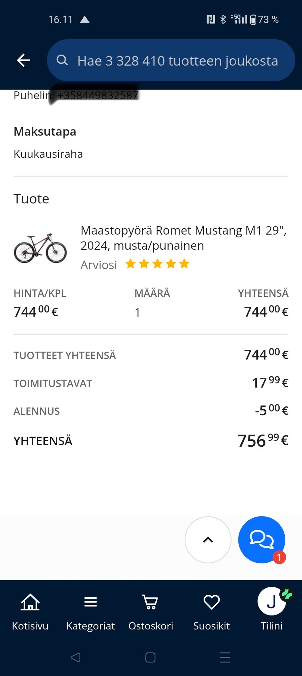
Task: Tap the chat notification badge
Action: pyautogui.click(x=279, y=557)
